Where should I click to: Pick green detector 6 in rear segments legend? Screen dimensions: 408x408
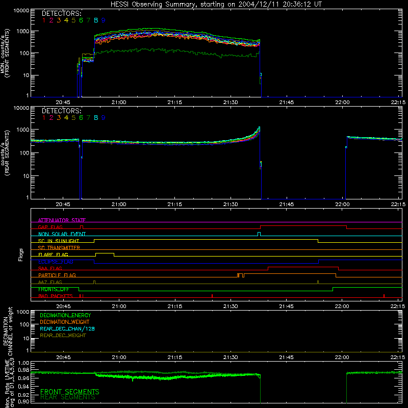coord(81,118)
